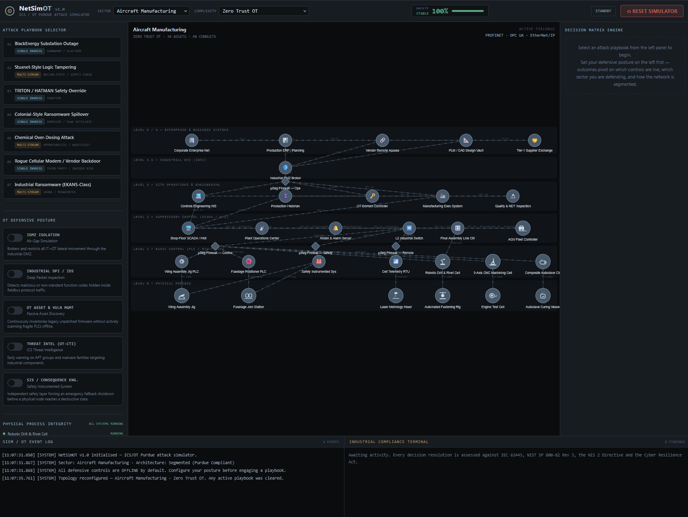Click the Industrial DMZ Broker shield icon
Viewport: 688px width, 517px height.
(285, 167)
